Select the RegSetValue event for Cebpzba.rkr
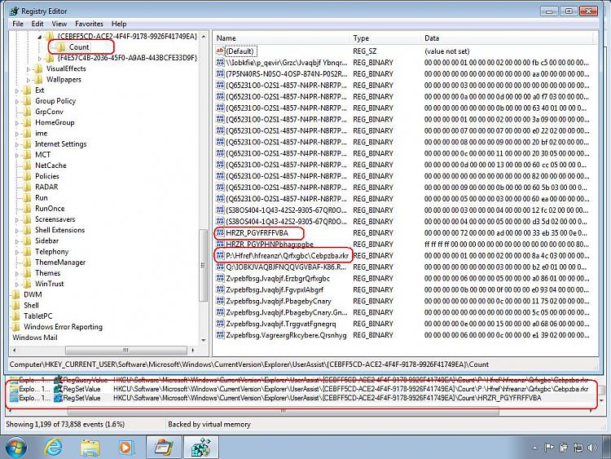611x459 pixels. [x=299, y=389]
